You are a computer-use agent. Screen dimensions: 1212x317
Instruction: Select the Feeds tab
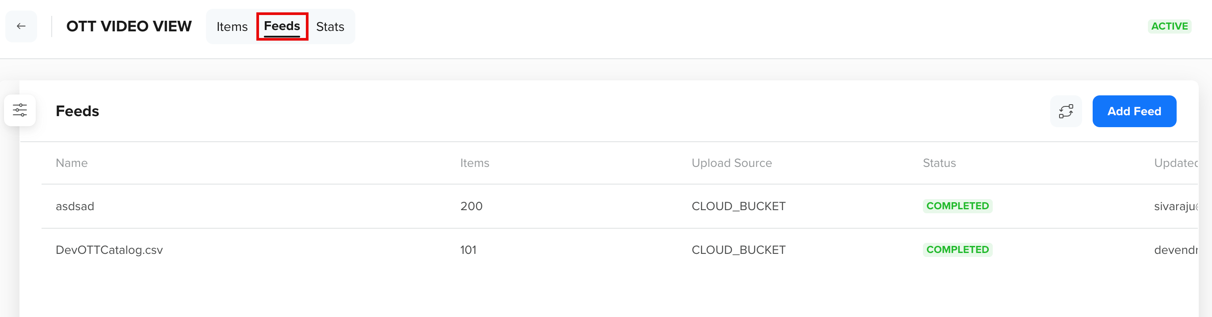tap(282, 26)
